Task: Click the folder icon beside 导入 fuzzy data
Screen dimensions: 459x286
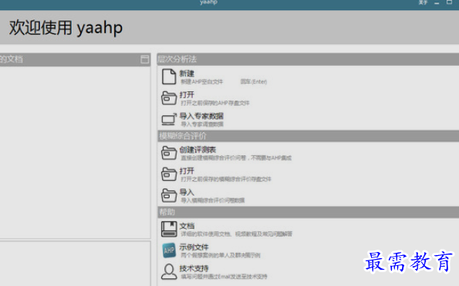Action: [x=169, y=196]
